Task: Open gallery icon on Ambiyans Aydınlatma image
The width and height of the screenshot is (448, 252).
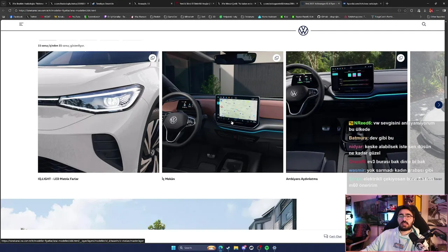Action: pos(400,58)
